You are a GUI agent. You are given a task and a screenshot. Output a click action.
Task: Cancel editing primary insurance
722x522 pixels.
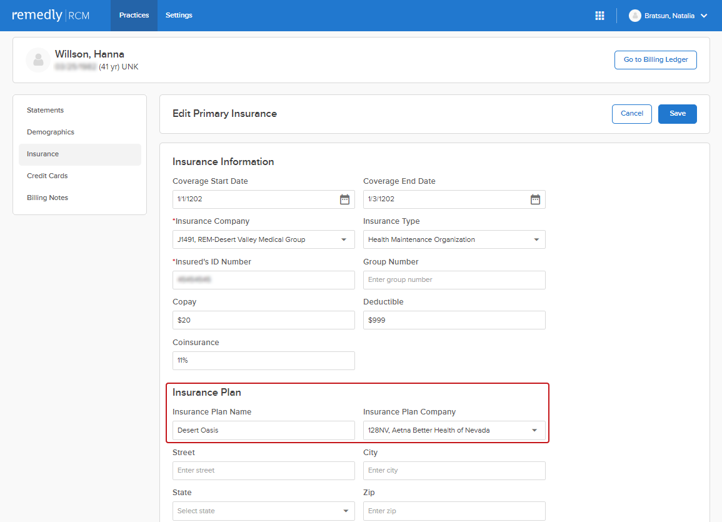click(631, 114)
